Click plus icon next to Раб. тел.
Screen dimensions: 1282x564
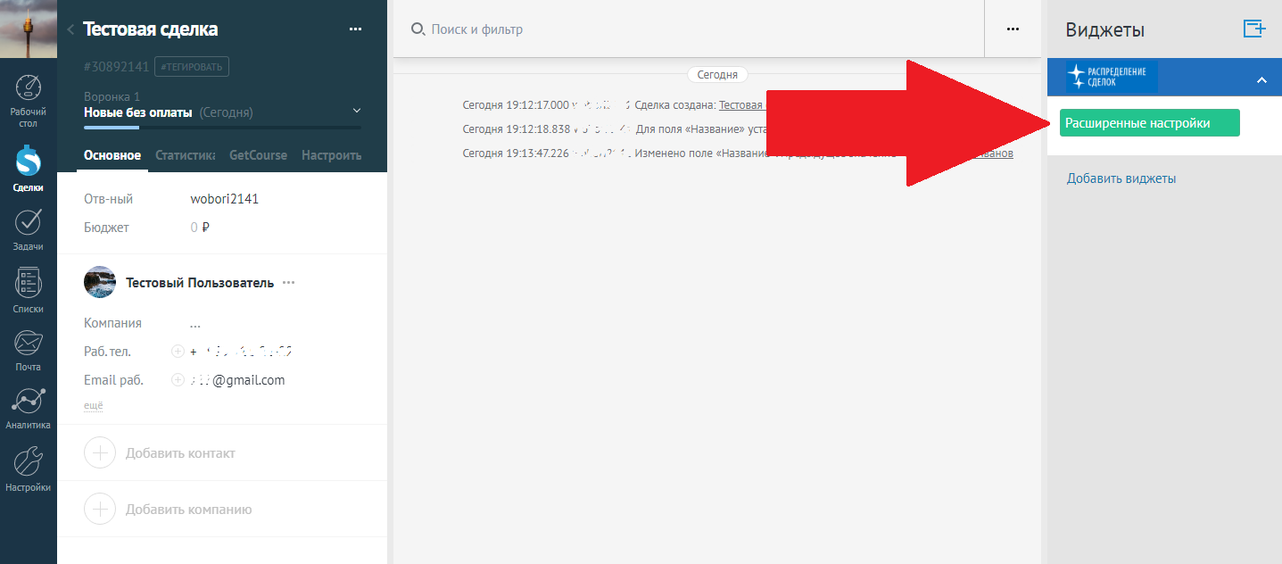(x=178, y=352)
